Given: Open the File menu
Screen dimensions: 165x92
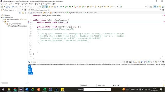Looking at the screenshot, I should (x=2, y=4).
